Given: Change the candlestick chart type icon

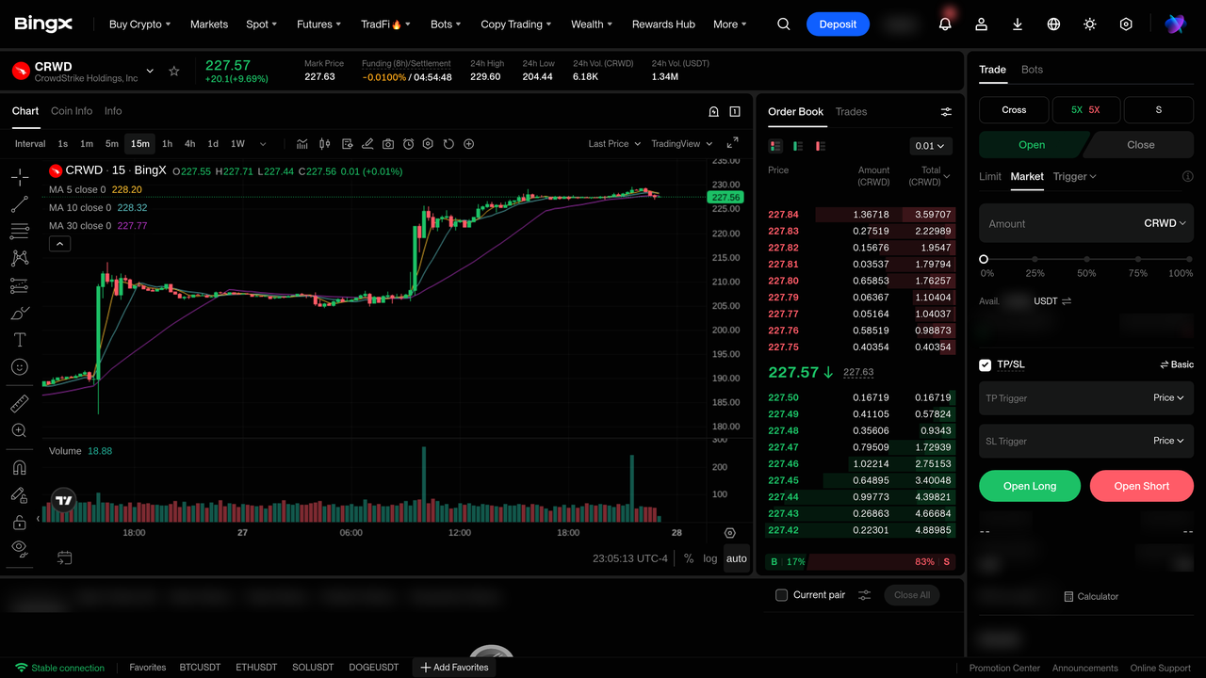Looking at the screenshot, I should coord(325,144).
